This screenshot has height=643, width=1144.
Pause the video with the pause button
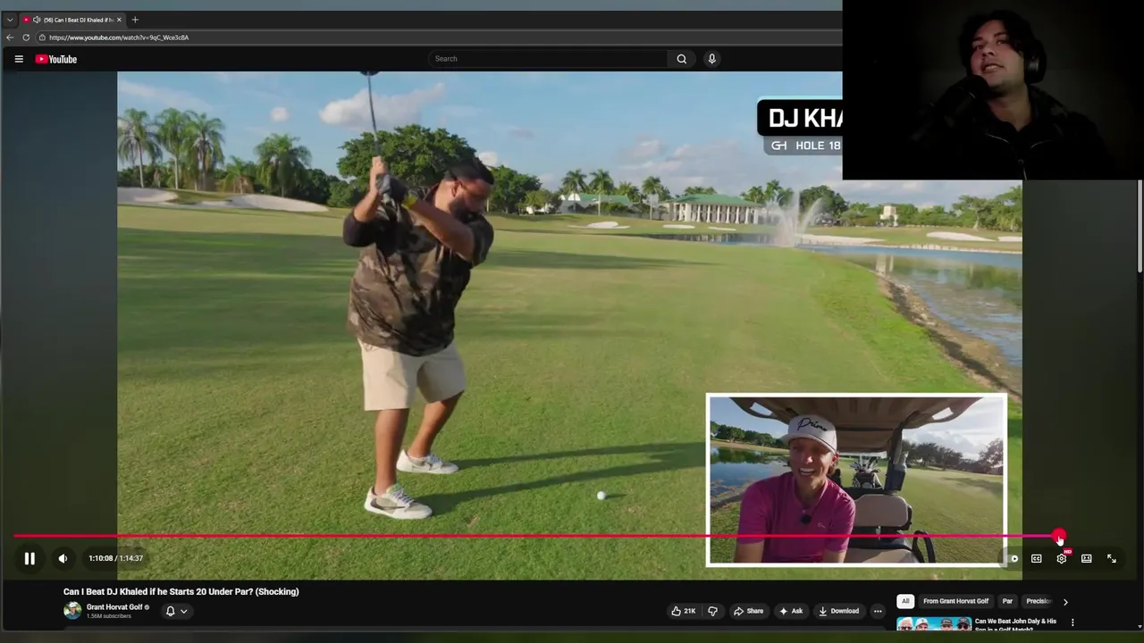coord(29,558)
